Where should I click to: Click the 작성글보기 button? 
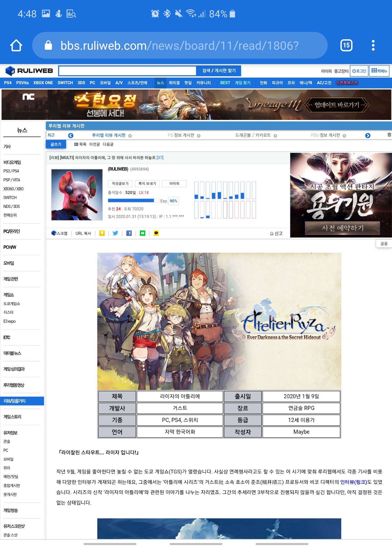point(120,183)
